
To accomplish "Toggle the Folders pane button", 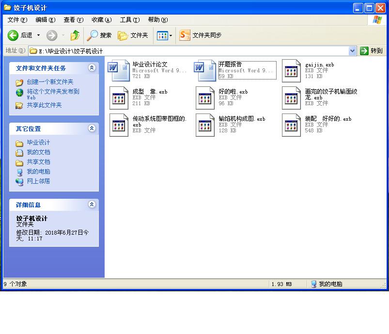I will 133,35.
